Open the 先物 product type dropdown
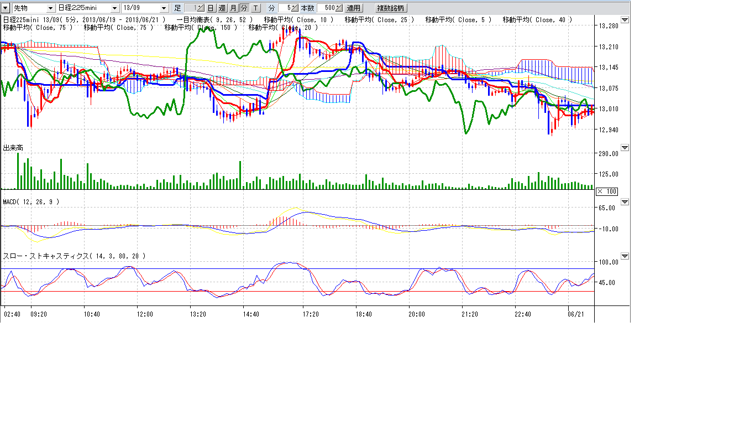Viewport: 755px width, 425px height. pyautogui.click(x=51, y=8)
